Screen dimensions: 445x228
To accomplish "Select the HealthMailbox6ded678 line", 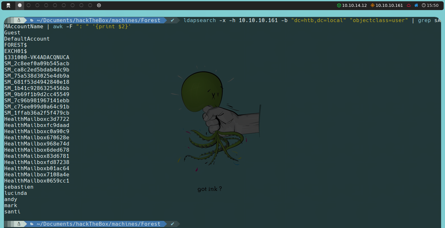I will tap(37, 150).
